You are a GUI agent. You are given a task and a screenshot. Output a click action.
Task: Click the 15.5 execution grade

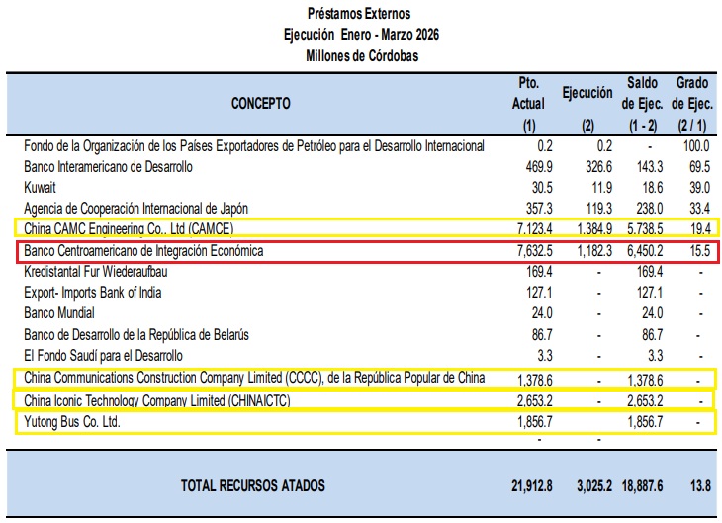coord(700,251)
